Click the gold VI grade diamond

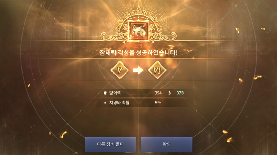click(x=157, y=70)
